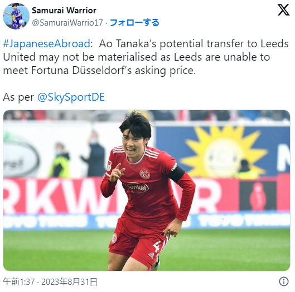This screenshot has height=292, width=295.
Task: Open the @SamuraiWarrio17 handle
Action: (67, 23)
